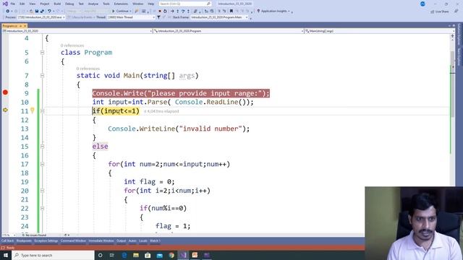This screenshot has width=463, height=260.
Task: Click the Live Share button
Action: (x=440, y=12)
